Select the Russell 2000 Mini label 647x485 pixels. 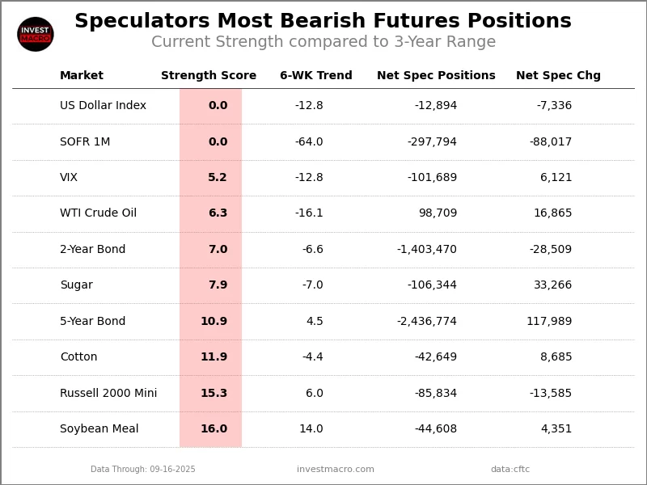pyautogui.click(x=108, y=394)
